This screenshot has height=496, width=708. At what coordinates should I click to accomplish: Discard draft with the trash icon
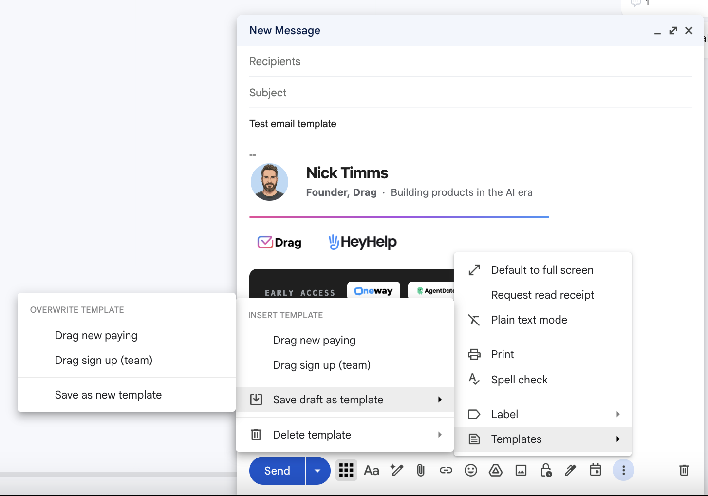point(684,470)
